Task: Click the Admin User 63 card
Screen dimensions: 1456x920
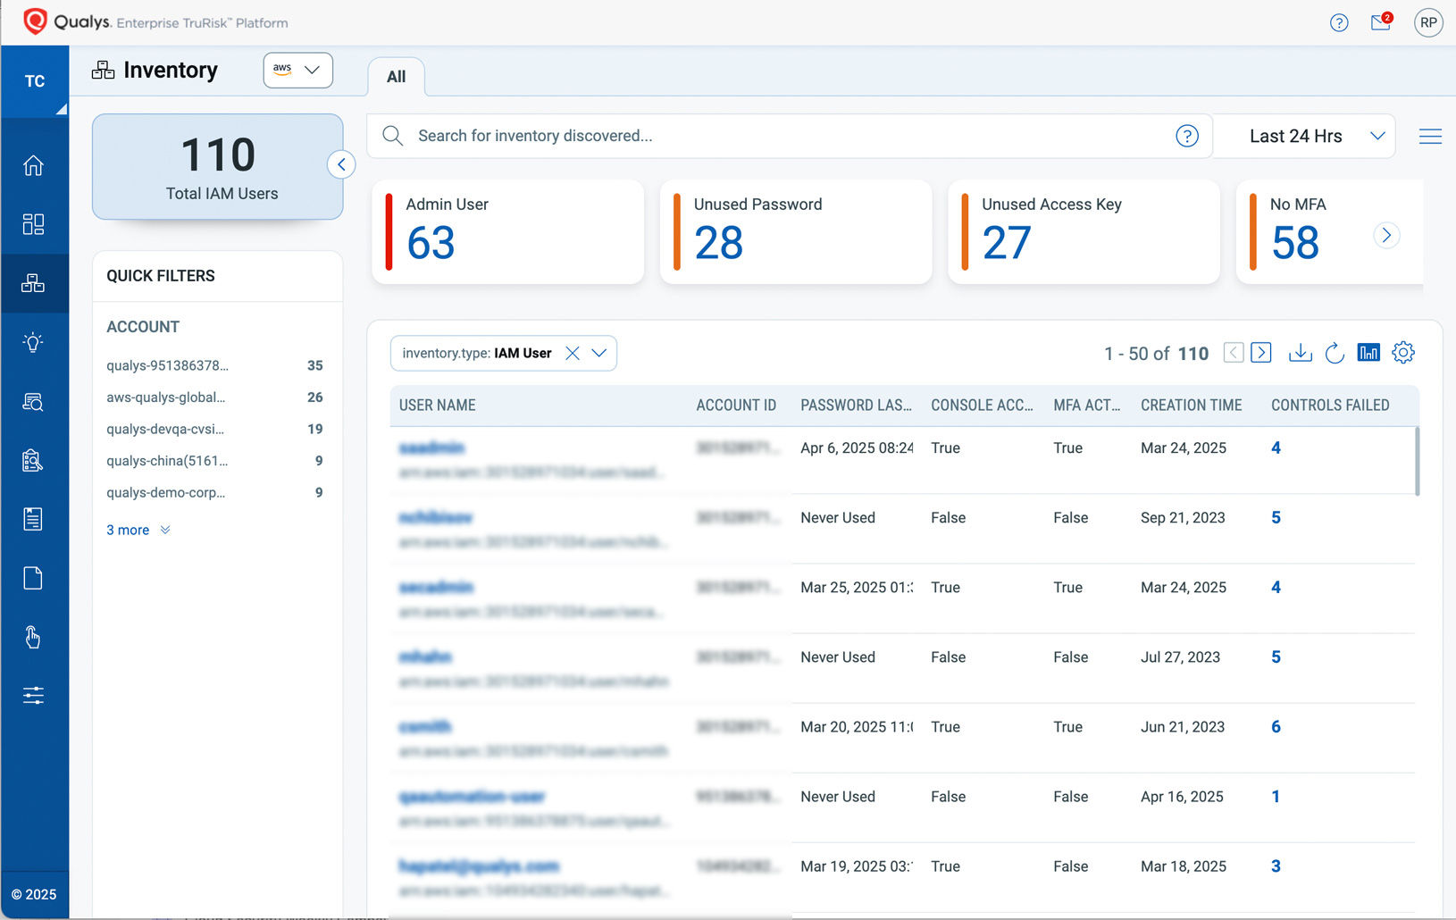Action: [507, 232]
